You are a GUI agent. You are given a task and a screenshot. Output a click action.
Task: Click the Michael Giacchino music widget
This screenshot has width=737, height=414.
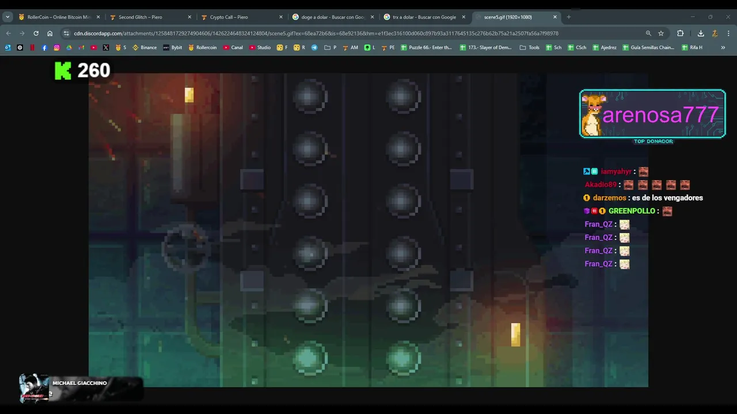click(x=80, y=388)
